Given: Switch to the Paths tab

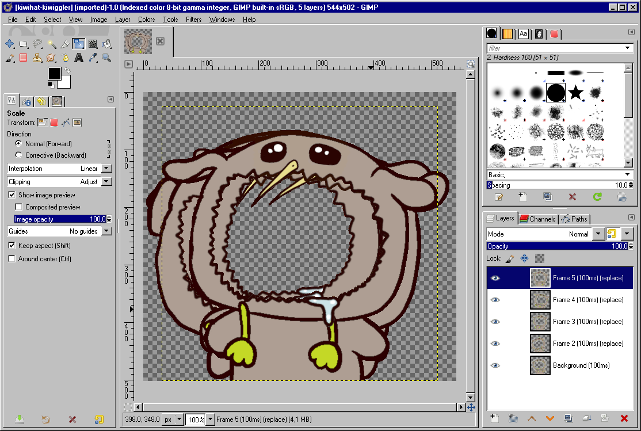Looking at the screenshot, I should (575, 219).
